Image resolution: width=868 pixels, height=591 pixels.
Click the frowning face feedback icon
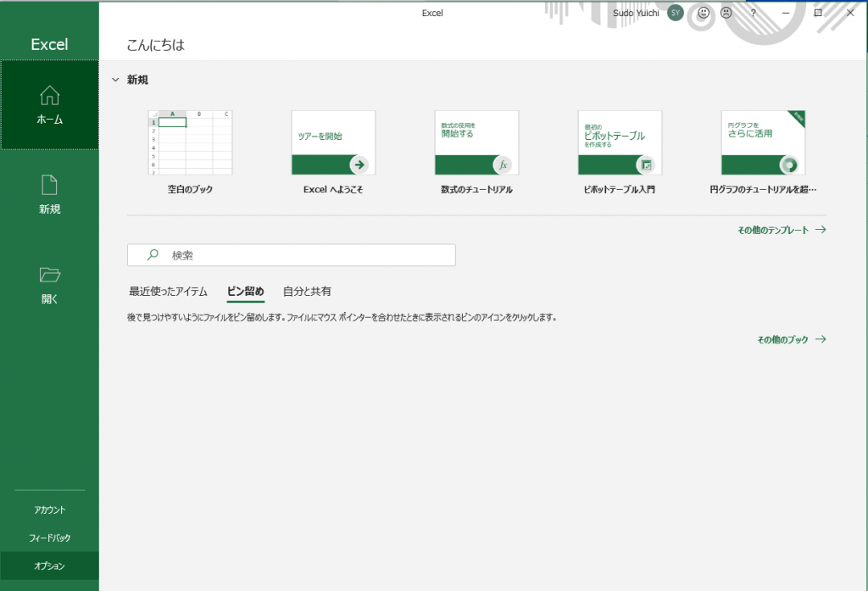[x=725, y=13]
